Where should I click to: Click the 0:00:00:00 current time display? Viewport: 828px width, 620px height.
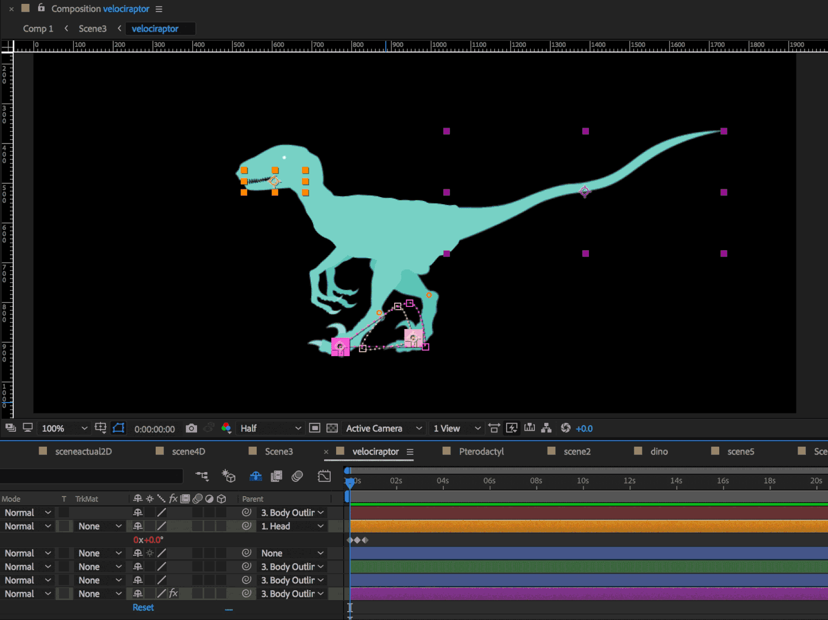coord(155,429)
